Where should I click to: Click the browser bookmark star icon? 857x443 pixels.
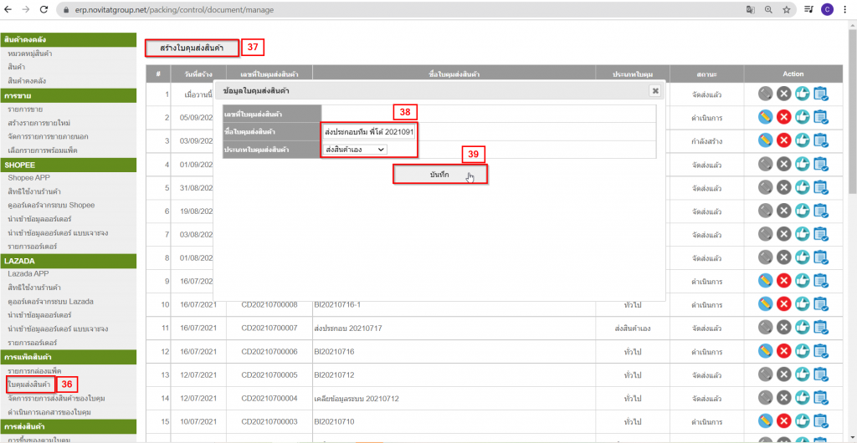click(x=787, y=9)
